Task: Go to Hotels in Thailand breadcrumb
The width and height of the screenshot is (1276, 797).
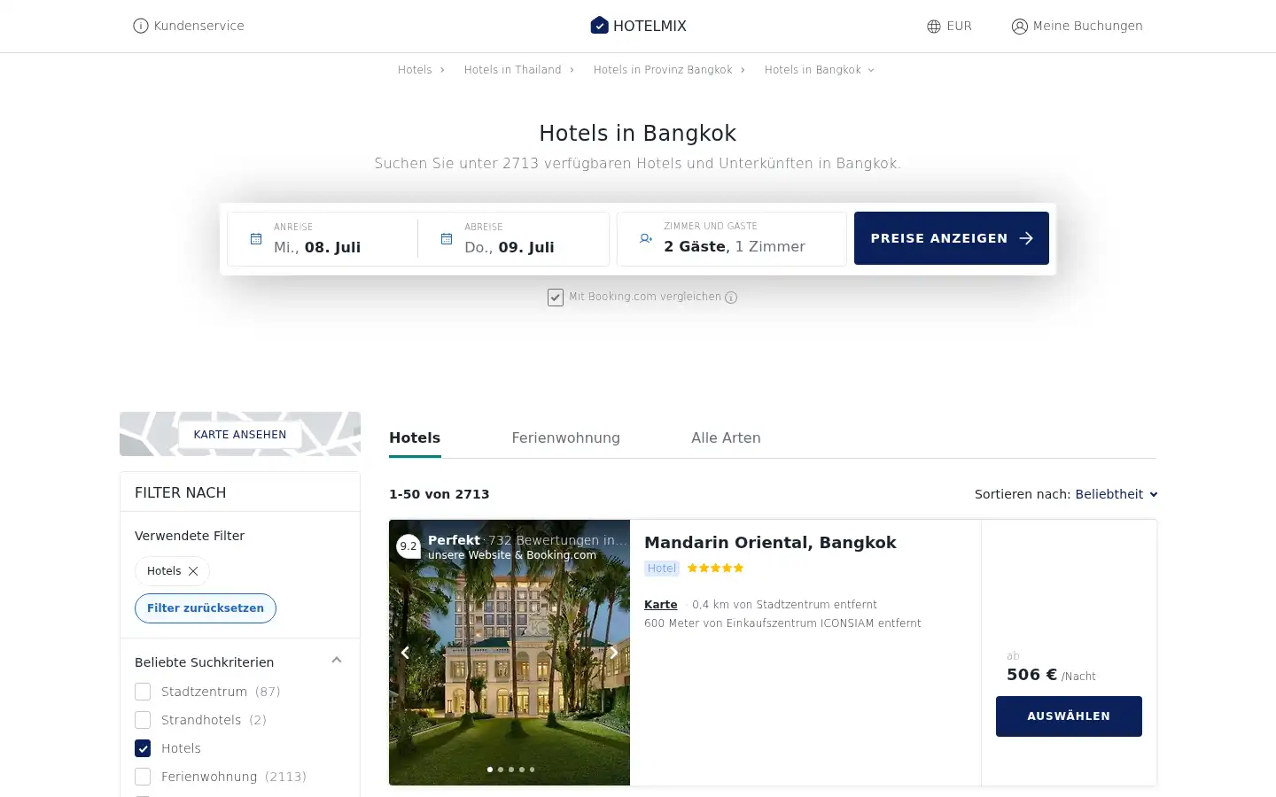Action: pyautogui.click(x=512, y=70)
